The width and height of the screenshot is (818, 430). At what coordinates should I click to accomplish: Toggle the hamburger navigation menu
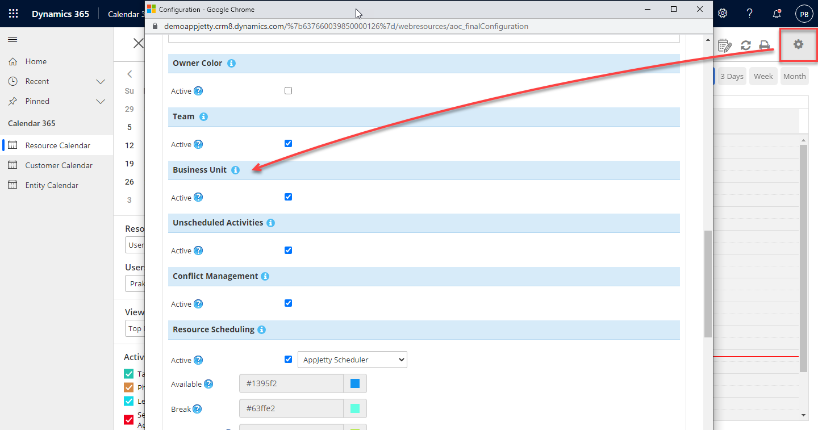click(x=12, y=39)
